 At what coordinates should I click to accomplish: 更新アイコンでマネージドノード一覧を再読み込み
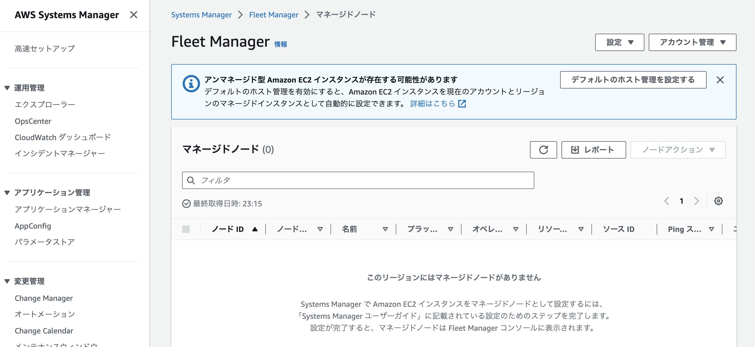(543, 150)
